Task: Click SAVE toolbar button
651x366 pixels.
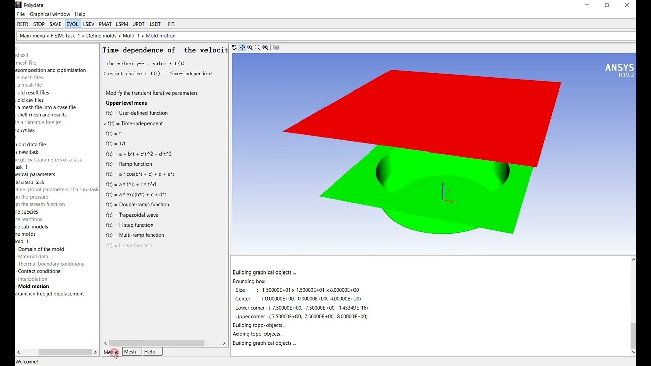Action: [x=55, y=24]
